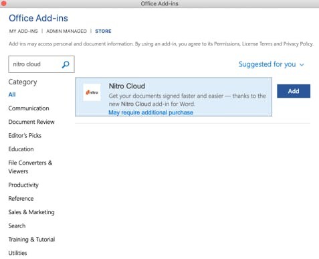
Task: Filter by Sales & Marketing
Action: (x=31, y=212)
